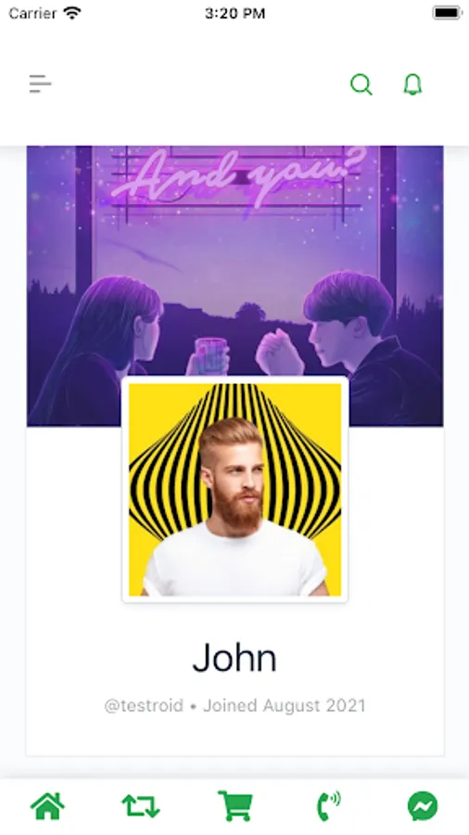View the purple cover photo banner

tap(235, 286)
